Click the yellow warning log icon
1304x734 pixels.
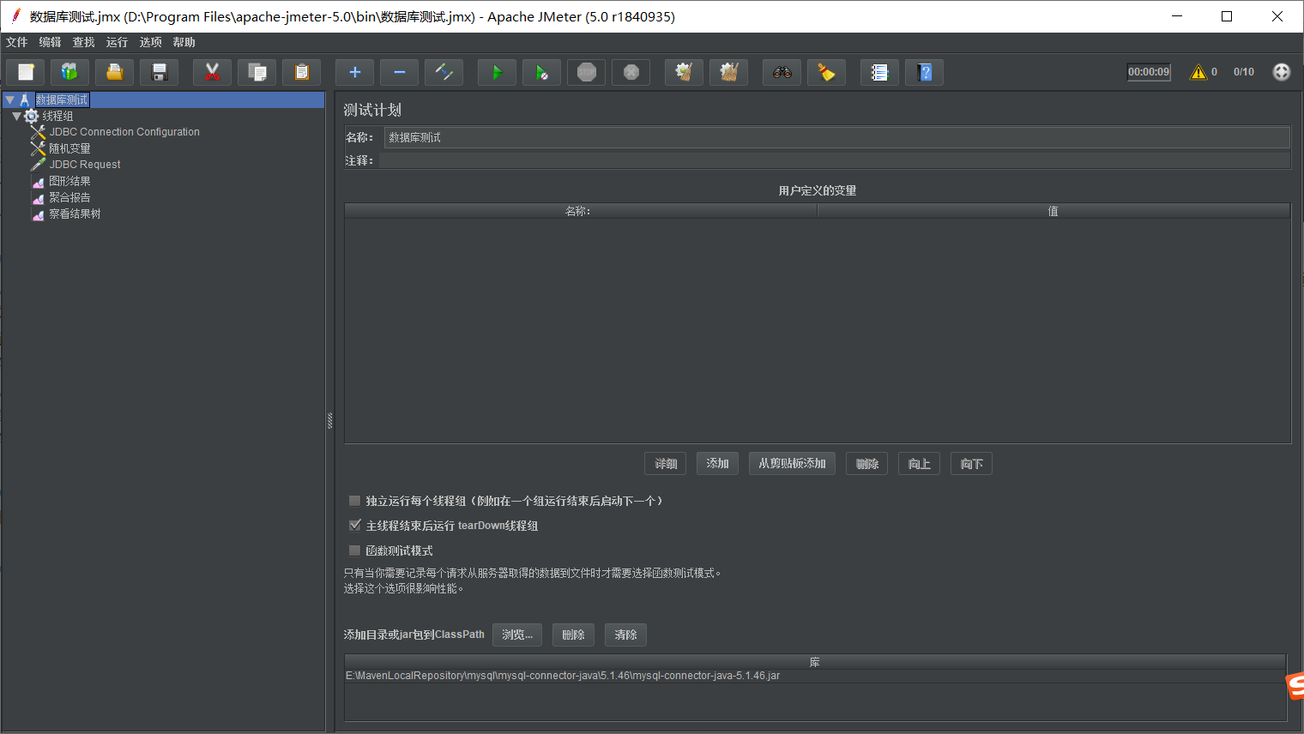(x=1198, y=72)
